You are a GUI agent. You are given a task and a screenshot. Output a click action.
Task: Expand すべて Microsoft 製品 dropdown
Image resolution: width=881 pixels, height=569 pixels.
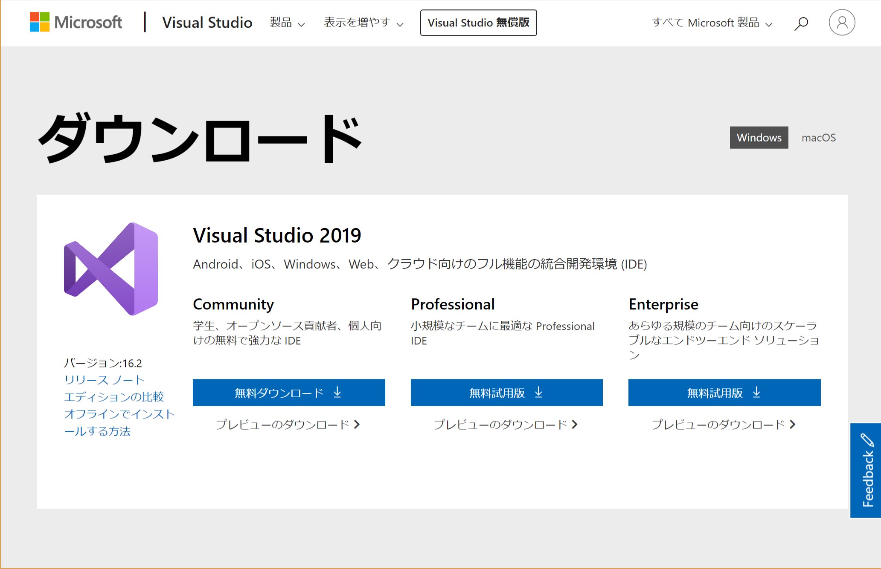pyautogui.click(x=712, y=23)
